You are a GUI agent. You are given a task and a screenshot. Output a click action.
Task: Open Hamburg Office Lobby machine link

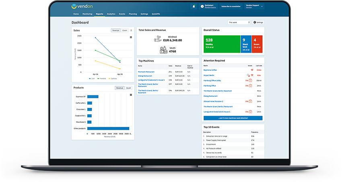click(x=212, y=81)
